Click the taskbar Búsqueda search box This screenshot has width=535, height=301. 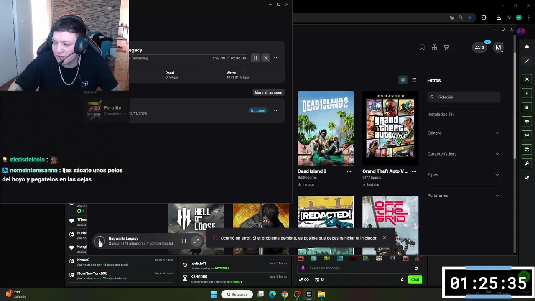(237, 294)
